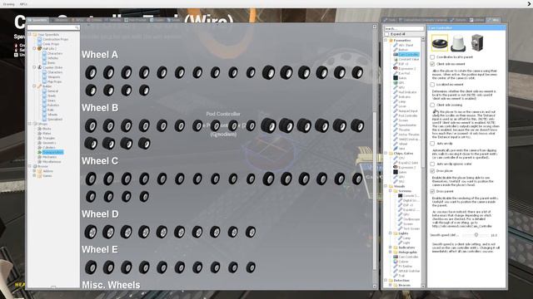Screen dimensions: 533x299
Task: Open the Text Screen tool
Action: tap(409, 229)
